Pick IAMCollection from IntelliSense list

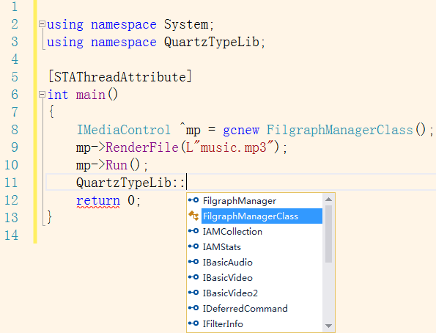pyautogui.click(x=232, y=231)
